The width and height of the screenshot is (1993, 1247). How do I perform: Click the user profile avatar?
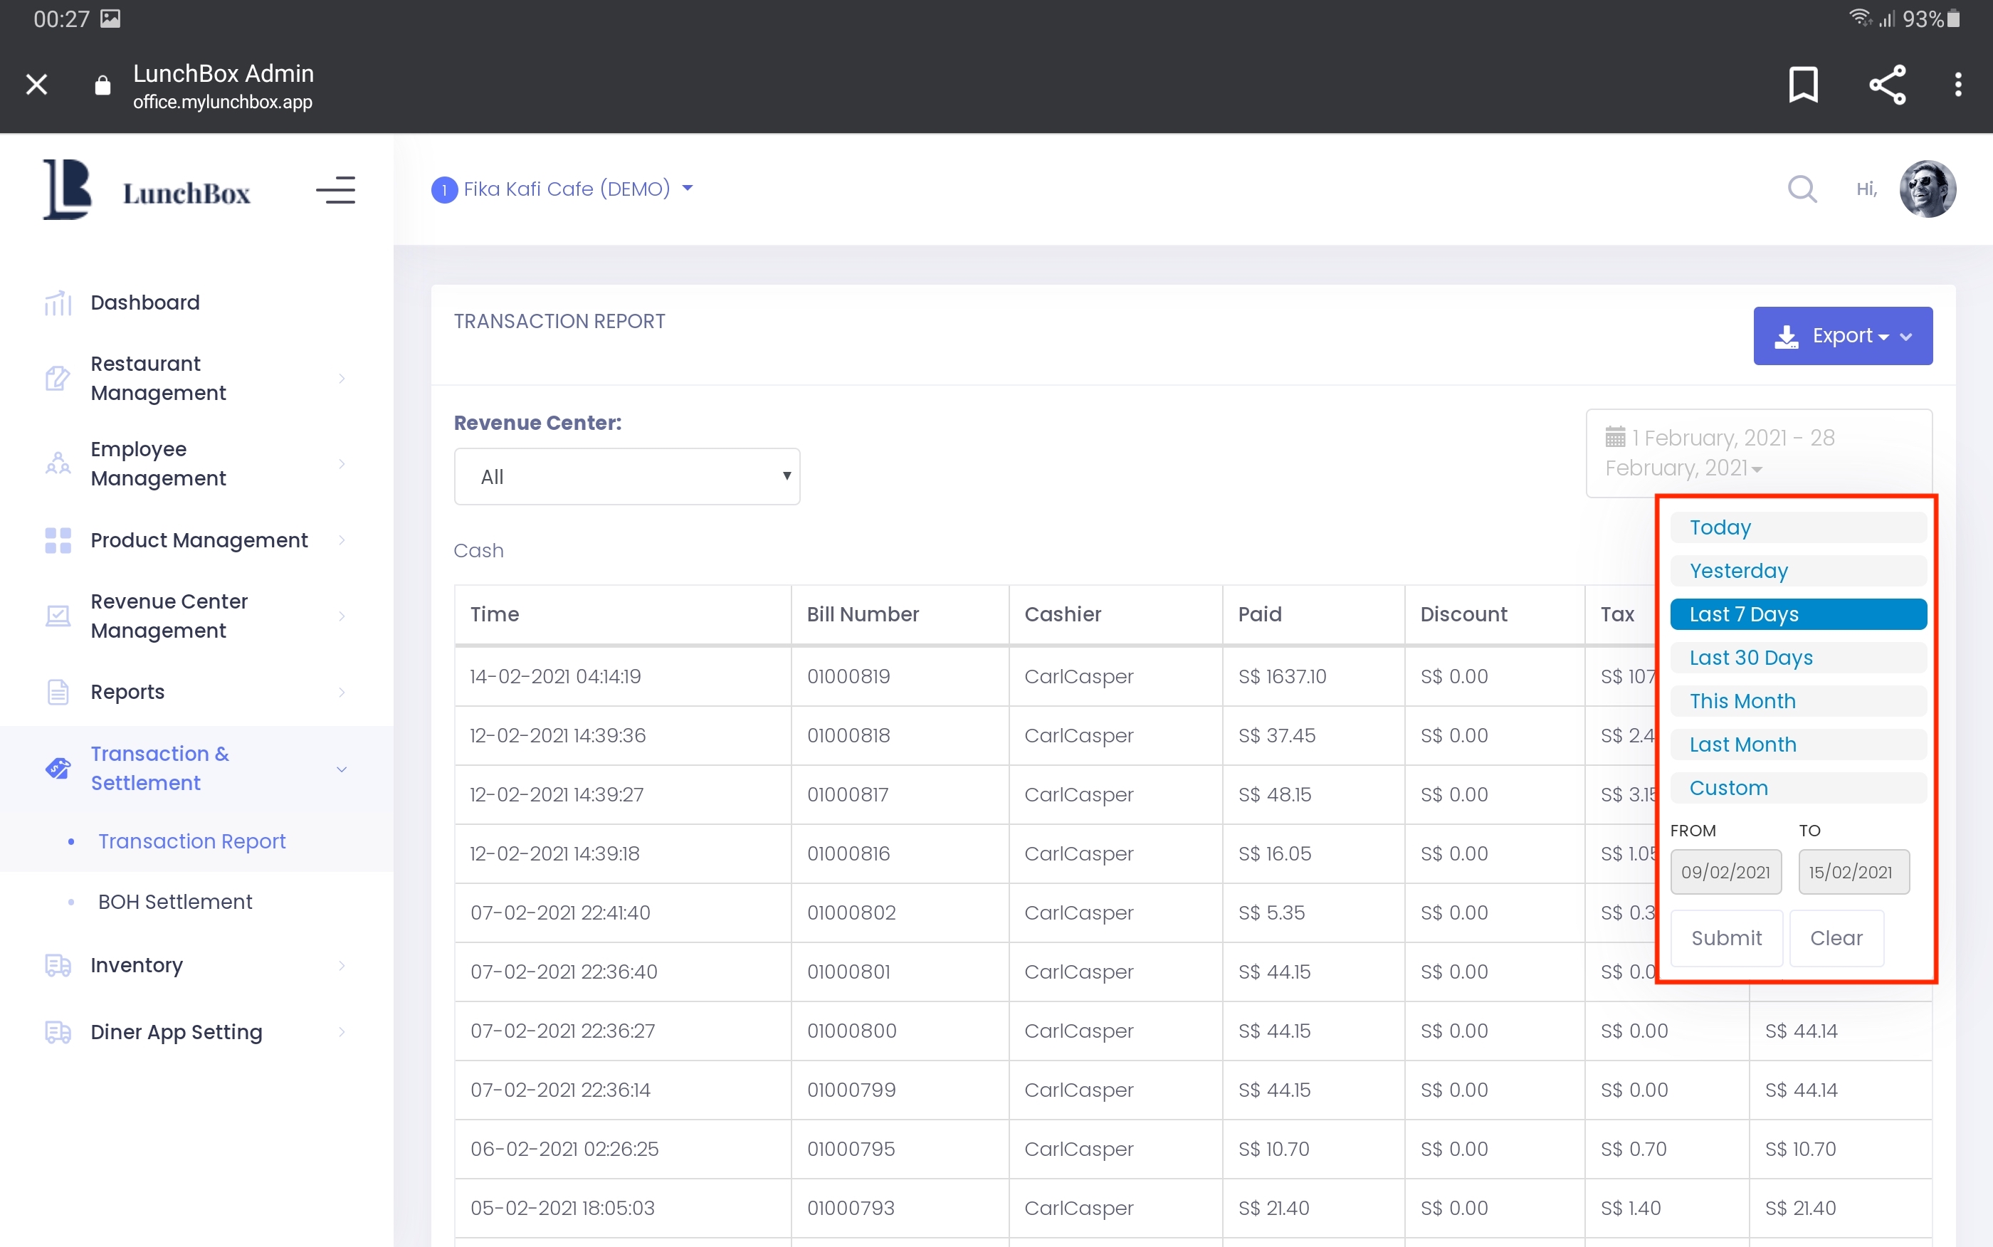(x=1927, y=189)
